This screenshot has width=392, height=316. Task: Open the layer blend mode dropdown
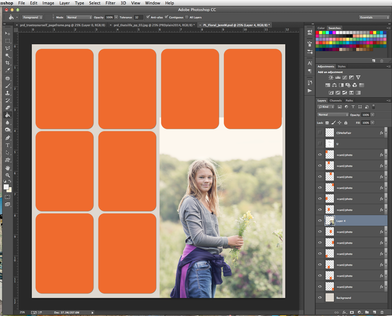point(333,115)
